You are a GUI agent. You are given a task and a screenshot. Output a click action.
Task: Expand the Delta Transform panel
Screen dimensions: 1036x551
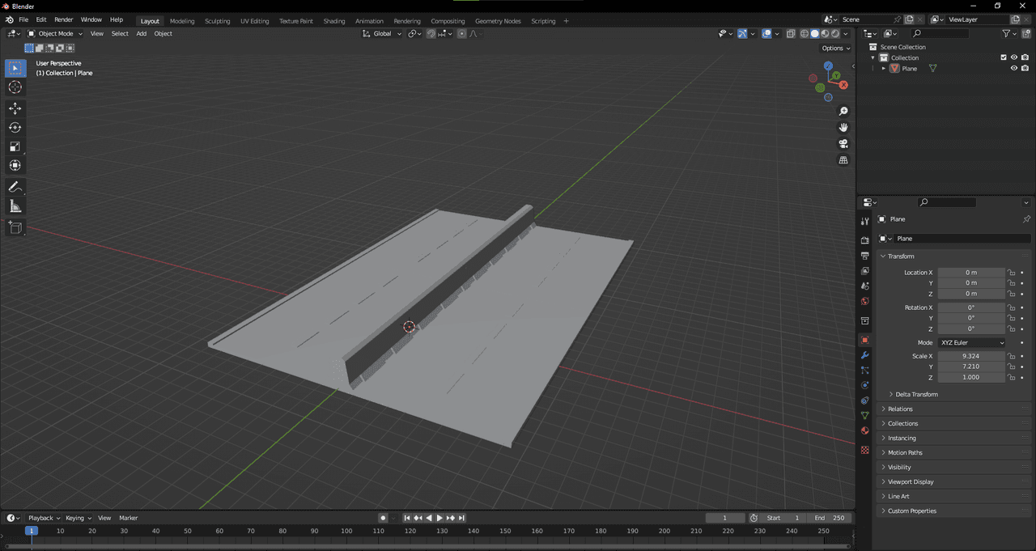click(x=916, y=394)
